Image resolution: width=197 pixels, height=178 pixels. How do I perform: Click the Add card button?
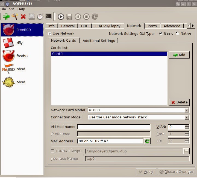click(x=179, y=55)
